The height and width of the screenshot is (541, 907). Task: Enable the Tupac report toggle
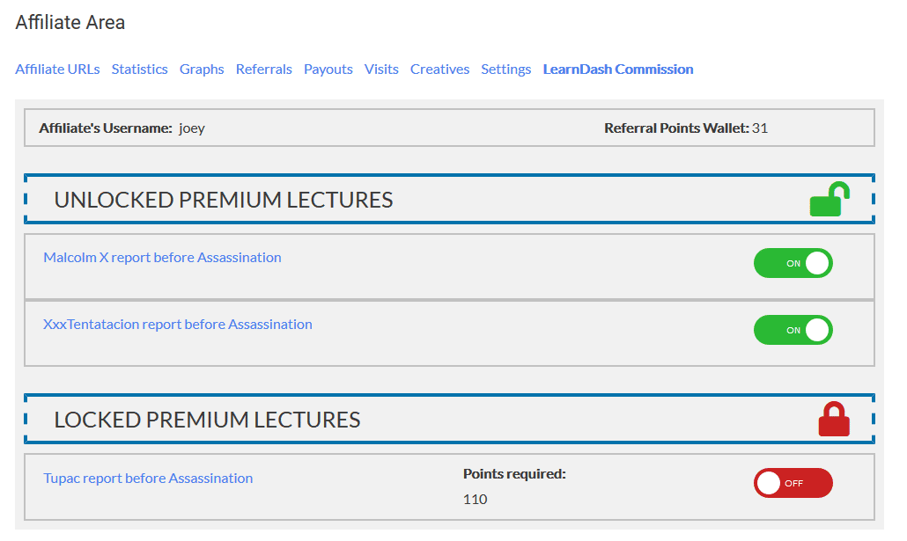point(793,483)
